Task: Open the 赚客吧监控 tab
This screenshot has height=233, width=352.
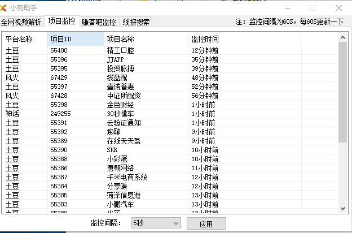Action: [x=99, y=22]
